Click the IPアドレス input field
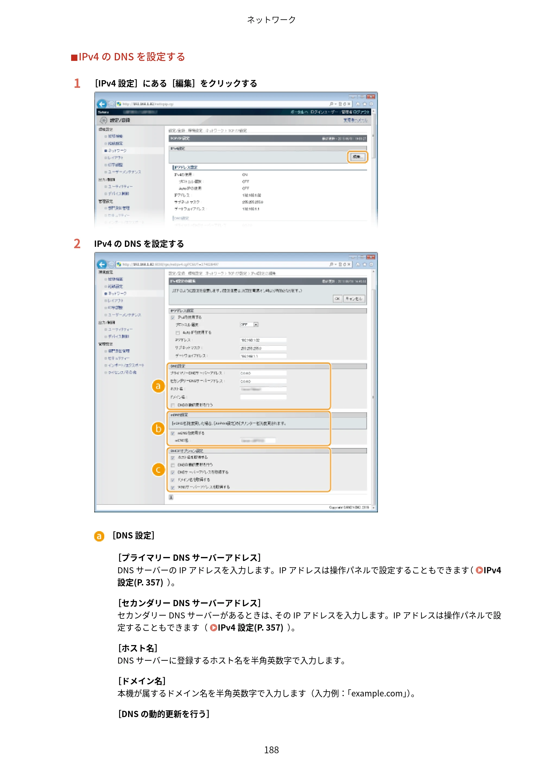This screenshot has width=543, height=769. tap(263, 340)
